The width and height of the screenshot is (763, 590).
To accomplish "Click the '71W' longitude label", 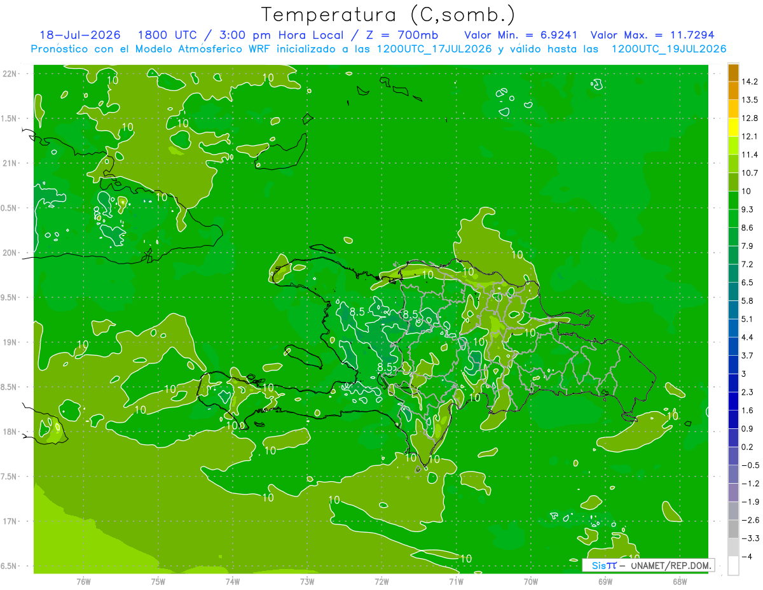I will pyautogui.click(x=456, y=581).
